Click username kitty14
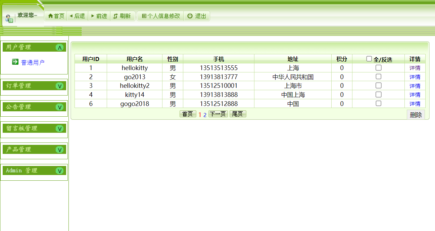This screenshot has width=435, height=231. click(x=135, y=95)
